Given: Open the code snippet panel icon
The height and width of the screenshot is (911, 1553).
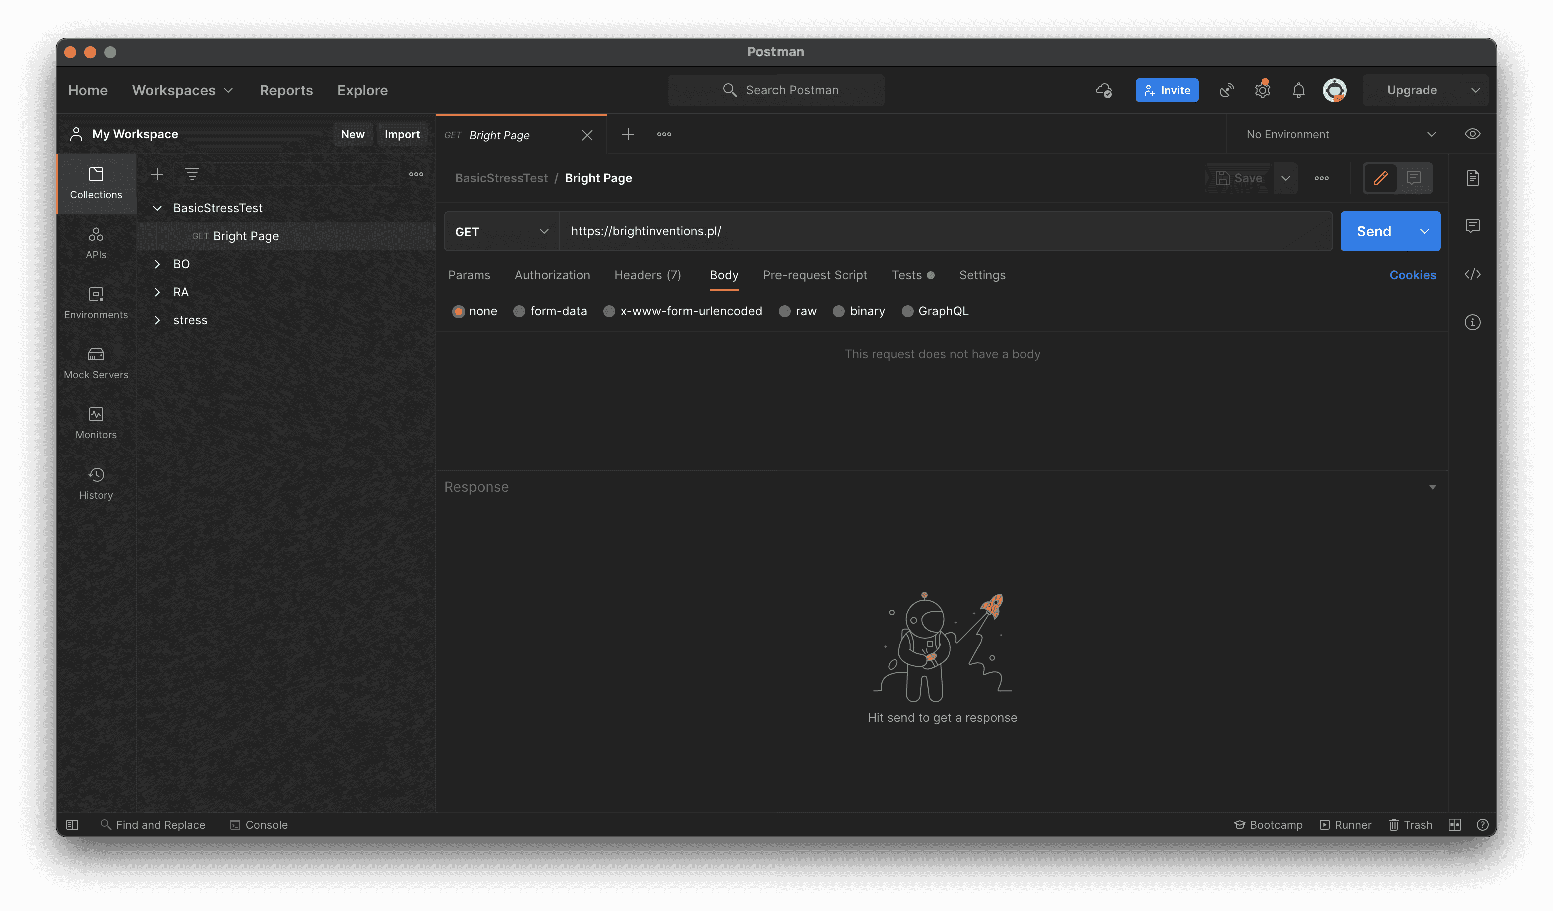Looking at the screenshot, I should coord(1472,274).
